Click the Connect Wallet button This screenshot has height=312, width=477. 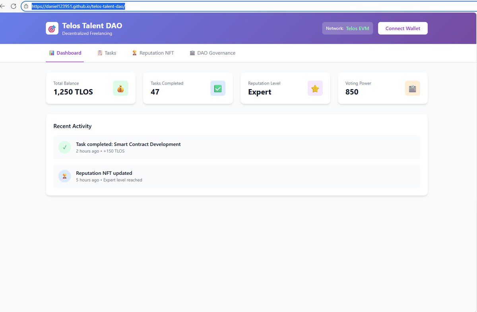pos(403,28)
